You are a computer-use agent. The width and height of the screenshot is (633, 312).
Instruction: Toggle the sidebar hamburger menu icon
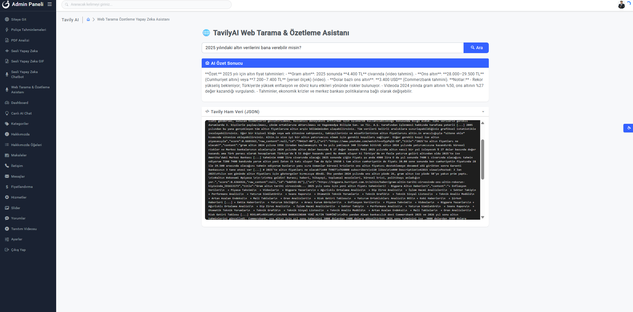pos(50,4)
